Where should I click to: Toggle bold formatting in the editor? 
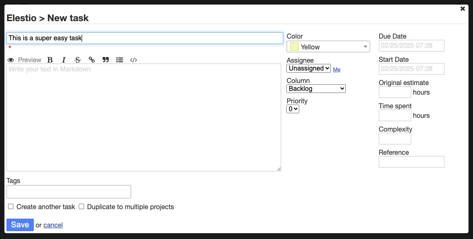point(49,60)
